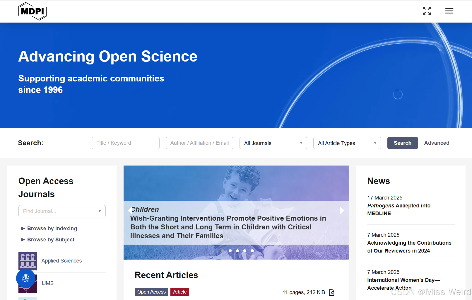This screenshot has width=472, height=300.
Task: Open International Women's Day news item
Action: (x=403, y=284)
